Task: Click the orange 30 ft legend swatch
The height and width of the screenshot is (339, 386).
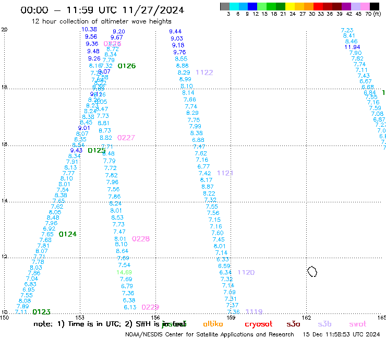Action: click(x=309, y=6)
